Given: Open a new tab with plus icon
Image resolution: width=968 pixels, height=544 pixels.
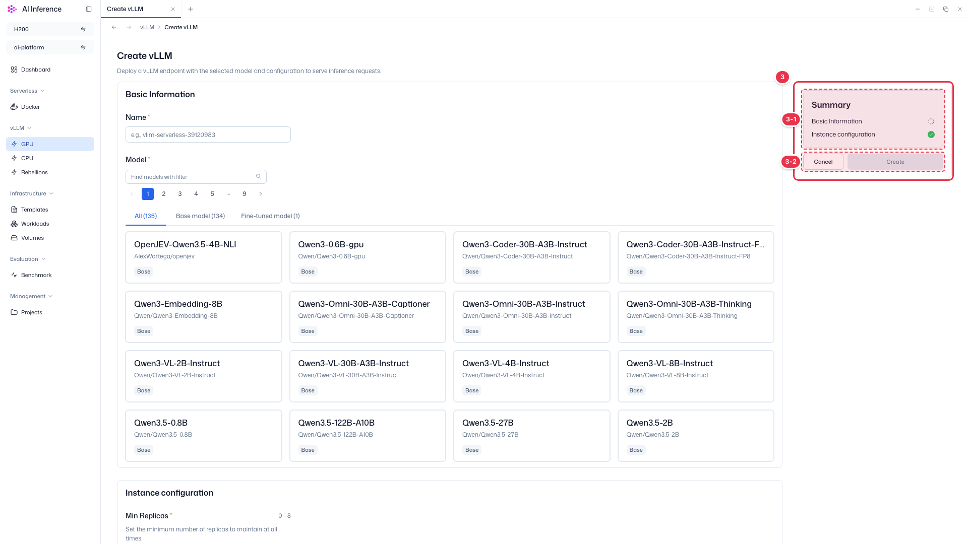Looking at the screenshot, I should (x=191, y=9).
